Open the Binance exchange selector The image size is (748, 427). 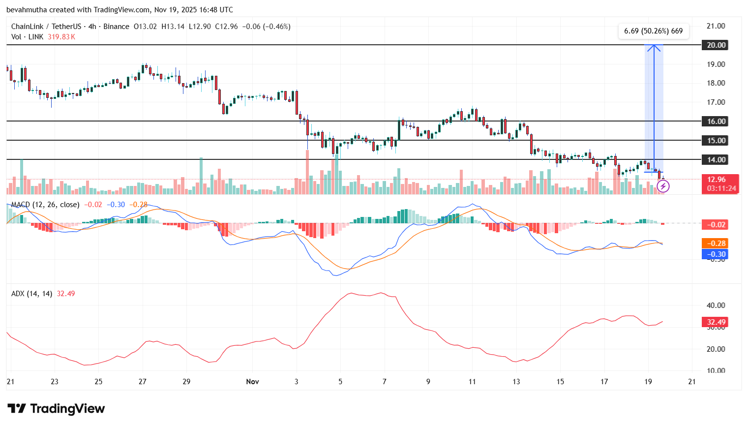tap(116, 27)
